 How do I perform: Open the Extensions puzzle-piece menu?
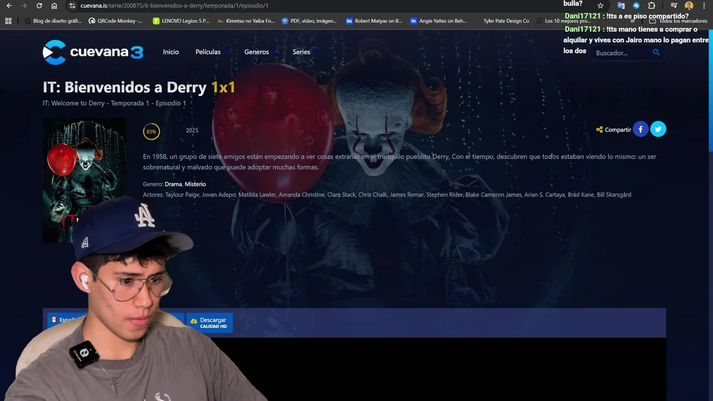(652, 6)
